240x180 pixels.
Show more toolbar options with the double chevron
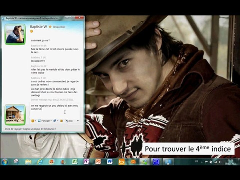point(78,121)
